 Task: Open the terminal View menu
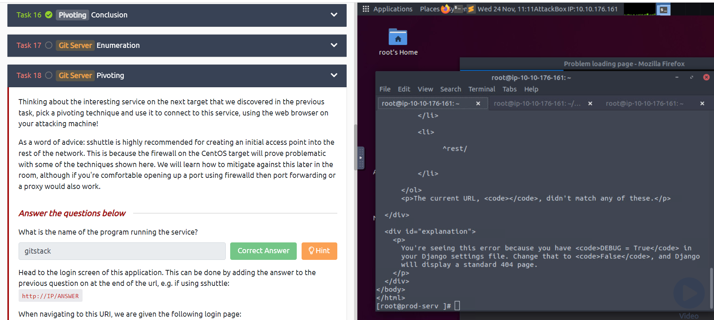point(425,89)
